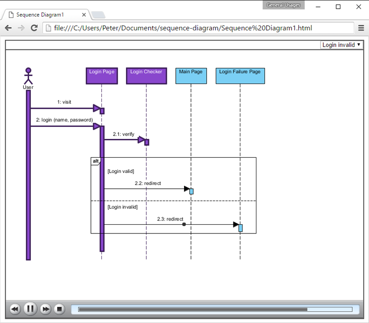The width and height of the screenshot is (369, 323).
Task: Click the Main Page activation bar
Action: (x=191, y=191)
